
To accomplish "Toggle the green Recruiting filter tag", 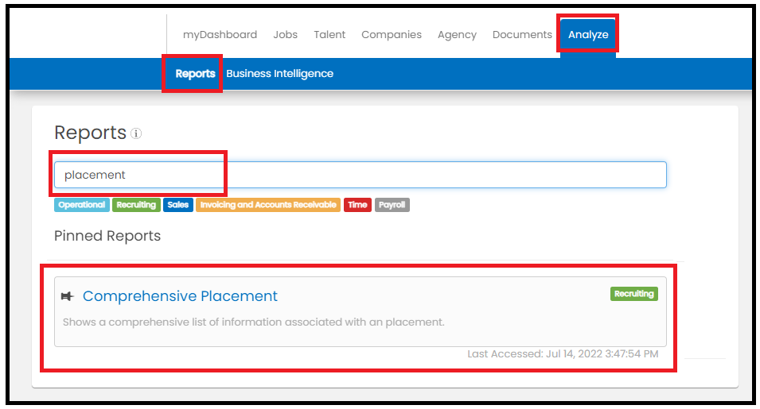I will (136, 205).
